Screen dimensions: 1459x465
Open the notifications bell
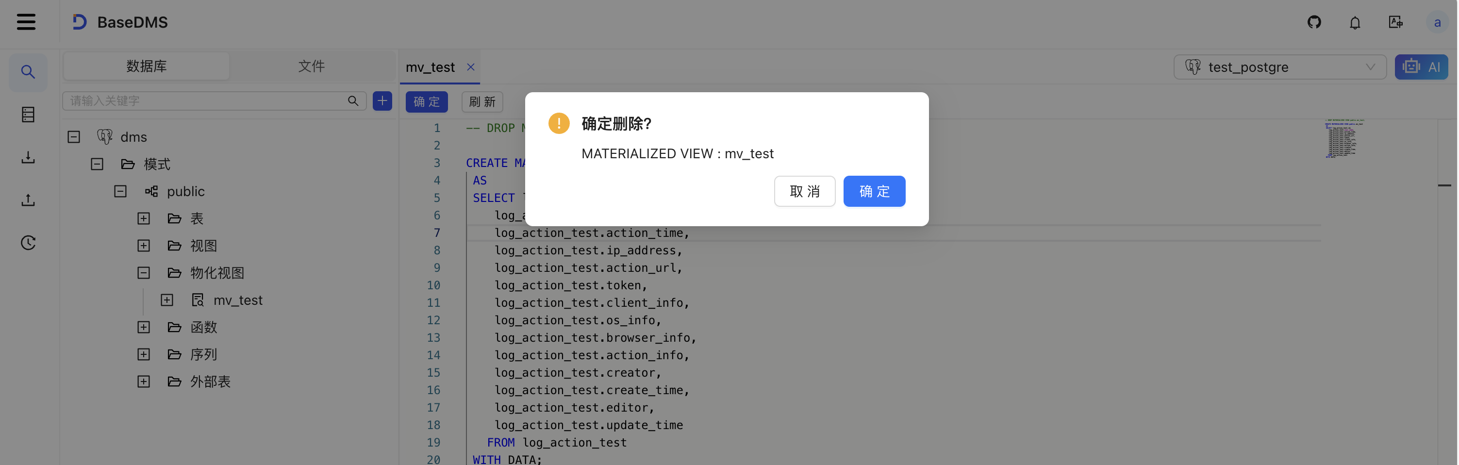coord(1355,23)
